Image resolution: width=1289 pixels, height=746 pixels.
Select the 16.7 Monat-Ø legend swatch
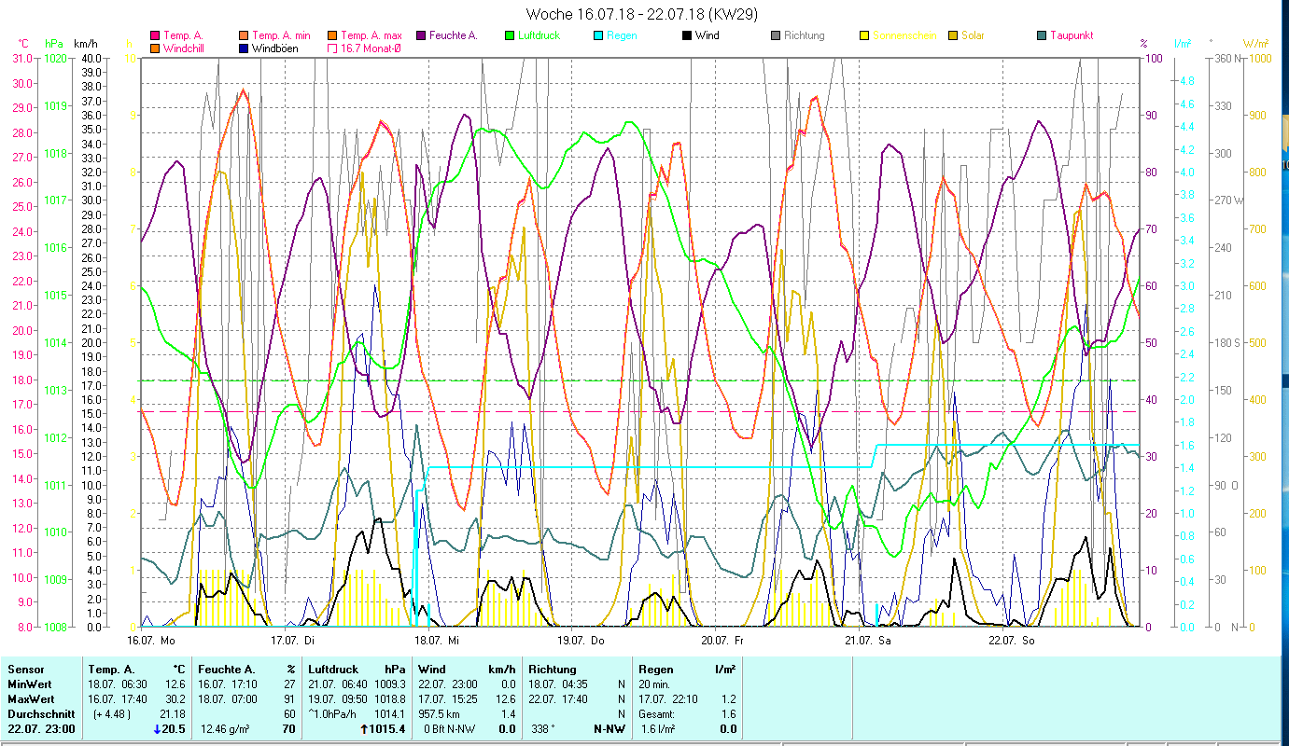(x=332, y=48)
